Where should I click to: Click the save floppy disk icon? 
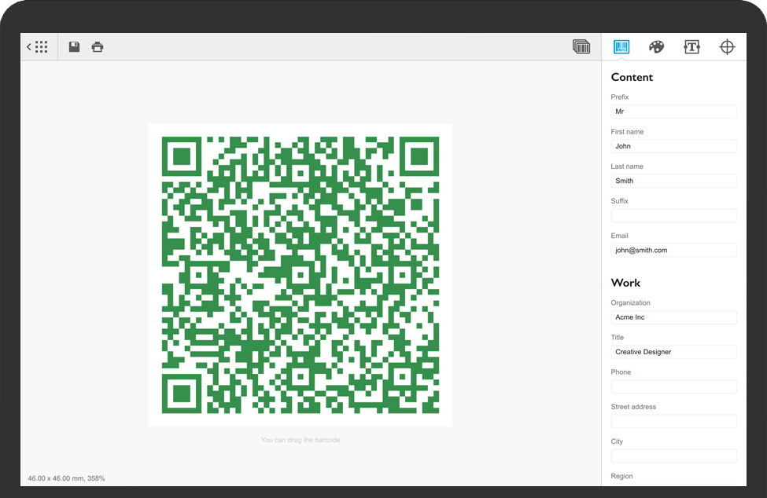[x=74, y=47]
